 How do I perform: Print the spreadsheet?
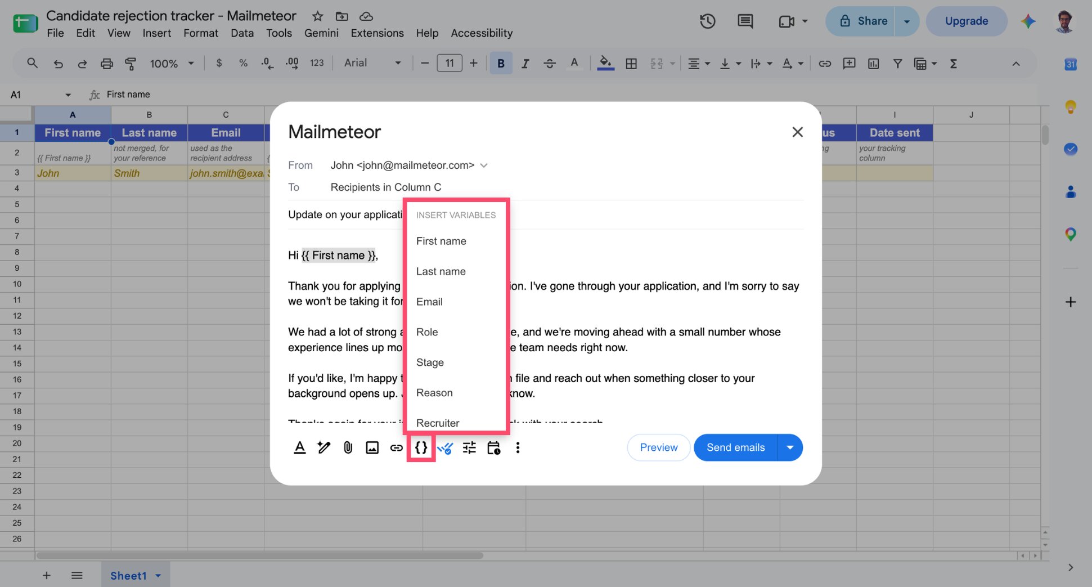106,64
